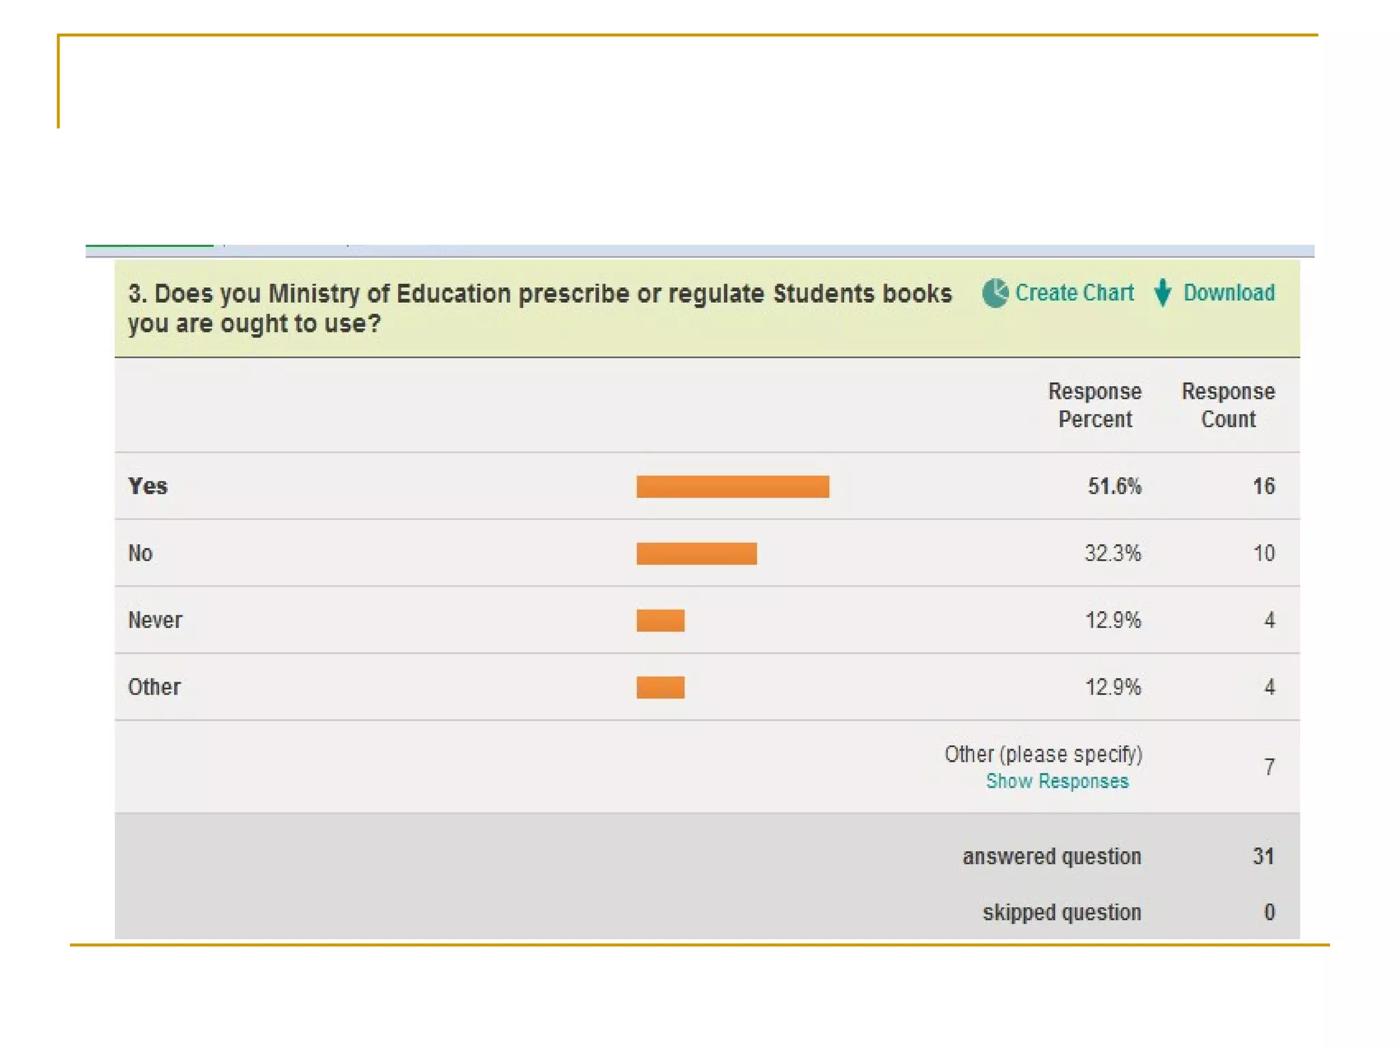The width and height of the screenshot is (1400, 1050).
Task: Click the 51.6% response percent value
Action: (x=1114, y=486)
